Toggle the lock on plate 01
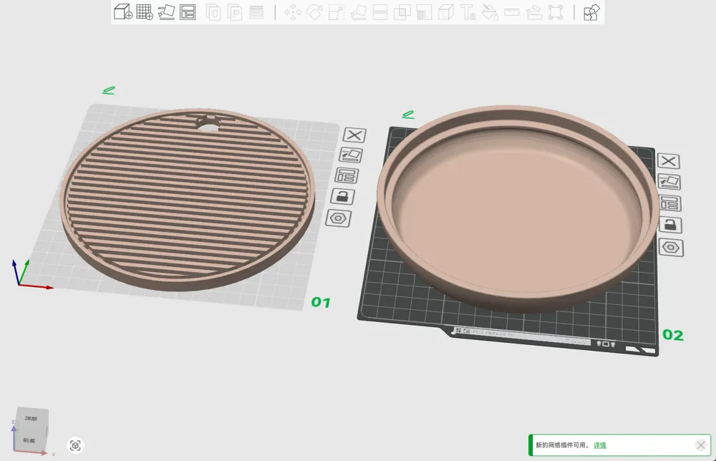 [x=342, y=197]
